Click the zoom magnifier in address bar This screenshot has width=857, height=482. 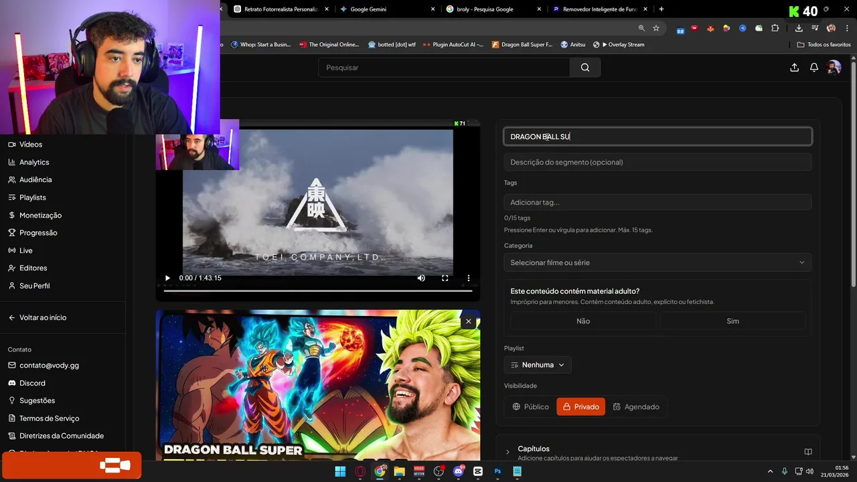(x=641, y=28)
